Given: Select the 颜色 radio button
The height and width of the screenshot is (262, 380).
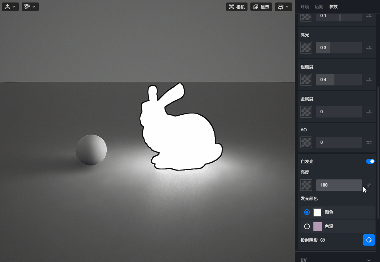Looking at the screenshot, I should [307, 212].
